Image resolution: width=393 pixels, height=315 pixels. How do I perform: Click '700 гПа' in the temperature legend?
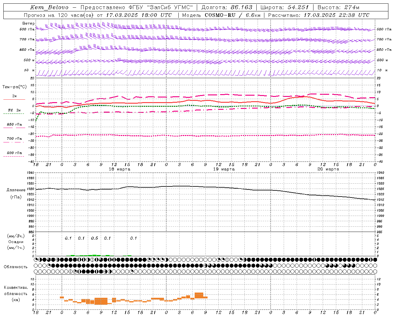click(x=14, y=139)
